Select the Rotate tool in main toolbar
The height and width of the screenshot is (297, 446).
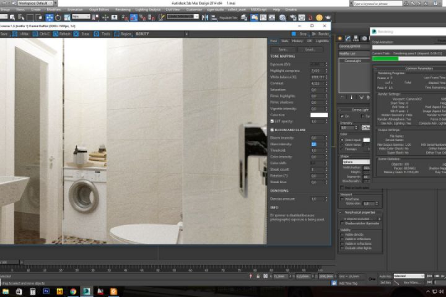58,17
